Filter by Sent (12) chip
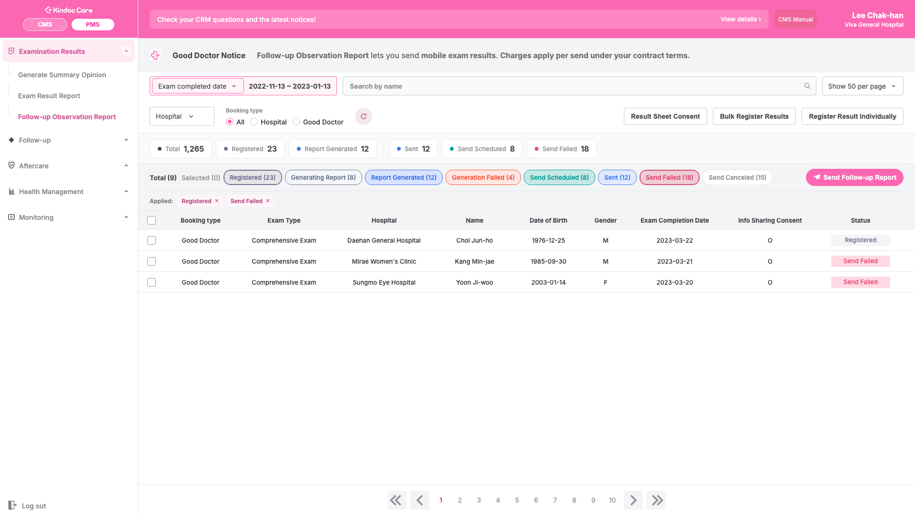 point(617,177)
